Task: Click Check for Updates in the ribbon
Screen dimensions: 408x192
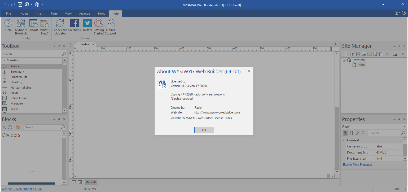Action: pos(60,27)
